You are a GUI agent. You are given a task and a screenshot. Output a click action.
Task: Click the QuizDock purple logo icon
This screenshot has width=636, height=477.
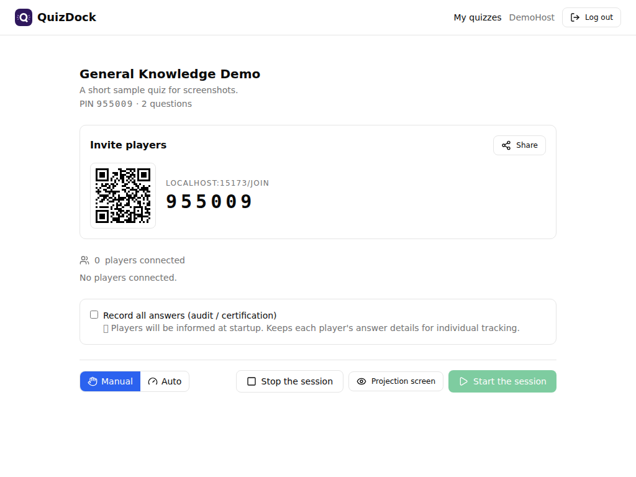(24, 17)
